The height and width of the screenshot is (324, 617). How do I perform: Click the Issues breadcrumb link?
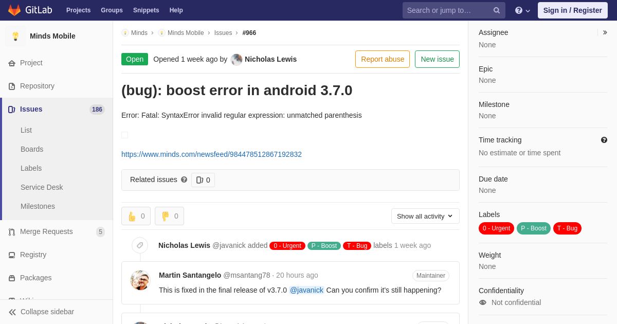click(223, 33)
